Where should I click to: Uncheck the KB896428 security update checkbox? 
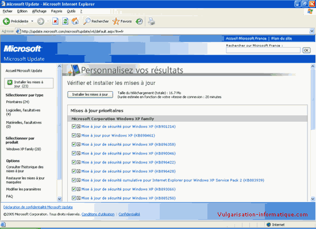click(x=74, y=171)
